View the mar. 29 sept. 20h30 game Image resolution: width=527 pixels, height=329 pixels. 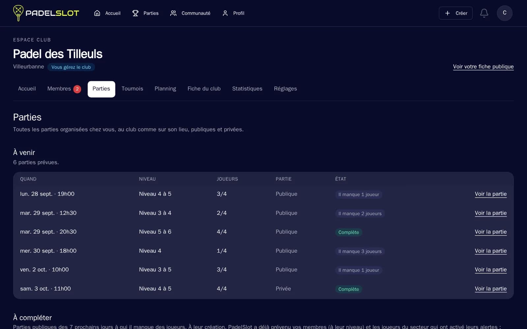click(491, 232)
